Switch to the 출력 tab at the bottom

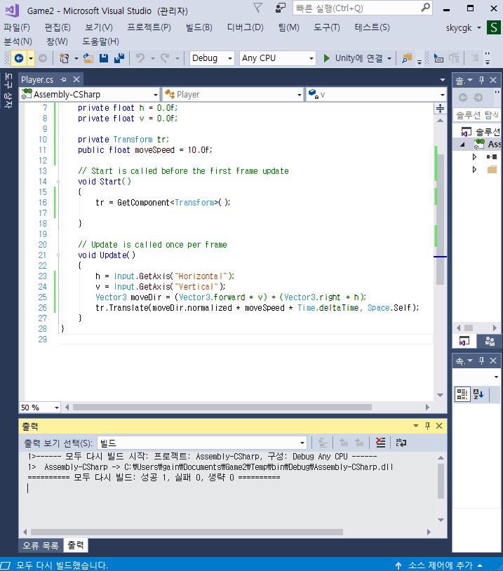[76, 545]
